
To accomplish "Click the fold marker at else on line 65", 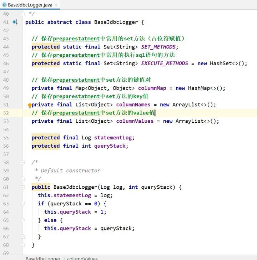I will pos(23,220).
